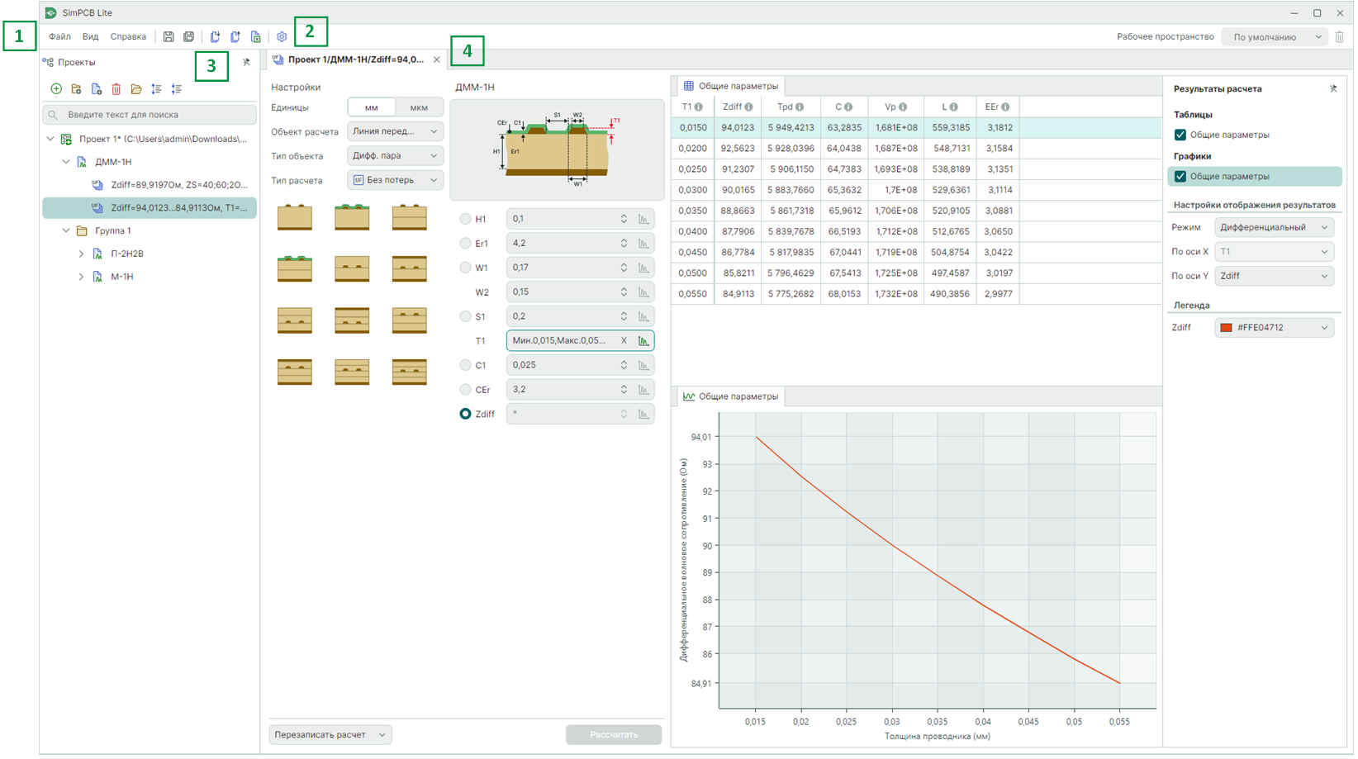Select the H1 radio button

point(466,219)
